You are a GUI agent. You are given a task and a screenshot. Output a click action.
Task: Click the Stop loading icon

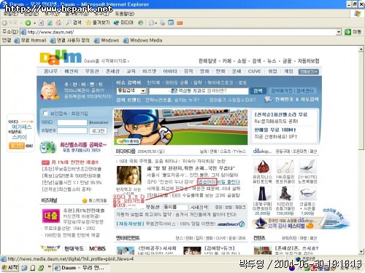(x=42, y=23)
